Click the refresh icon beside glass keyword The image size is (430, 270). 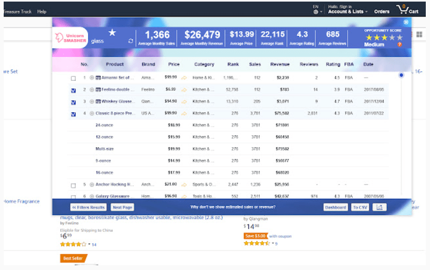(x=130, y=41)
